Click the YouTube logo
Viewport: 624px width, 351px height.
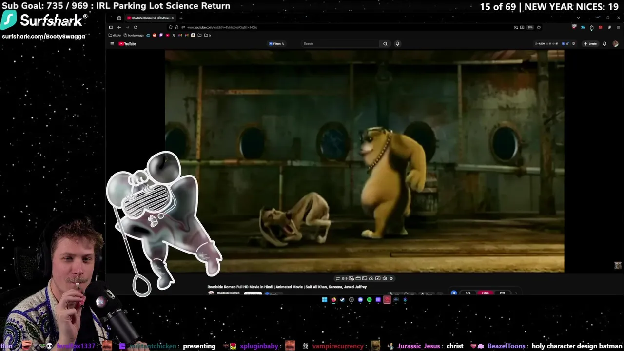click(x=127, y=44)
